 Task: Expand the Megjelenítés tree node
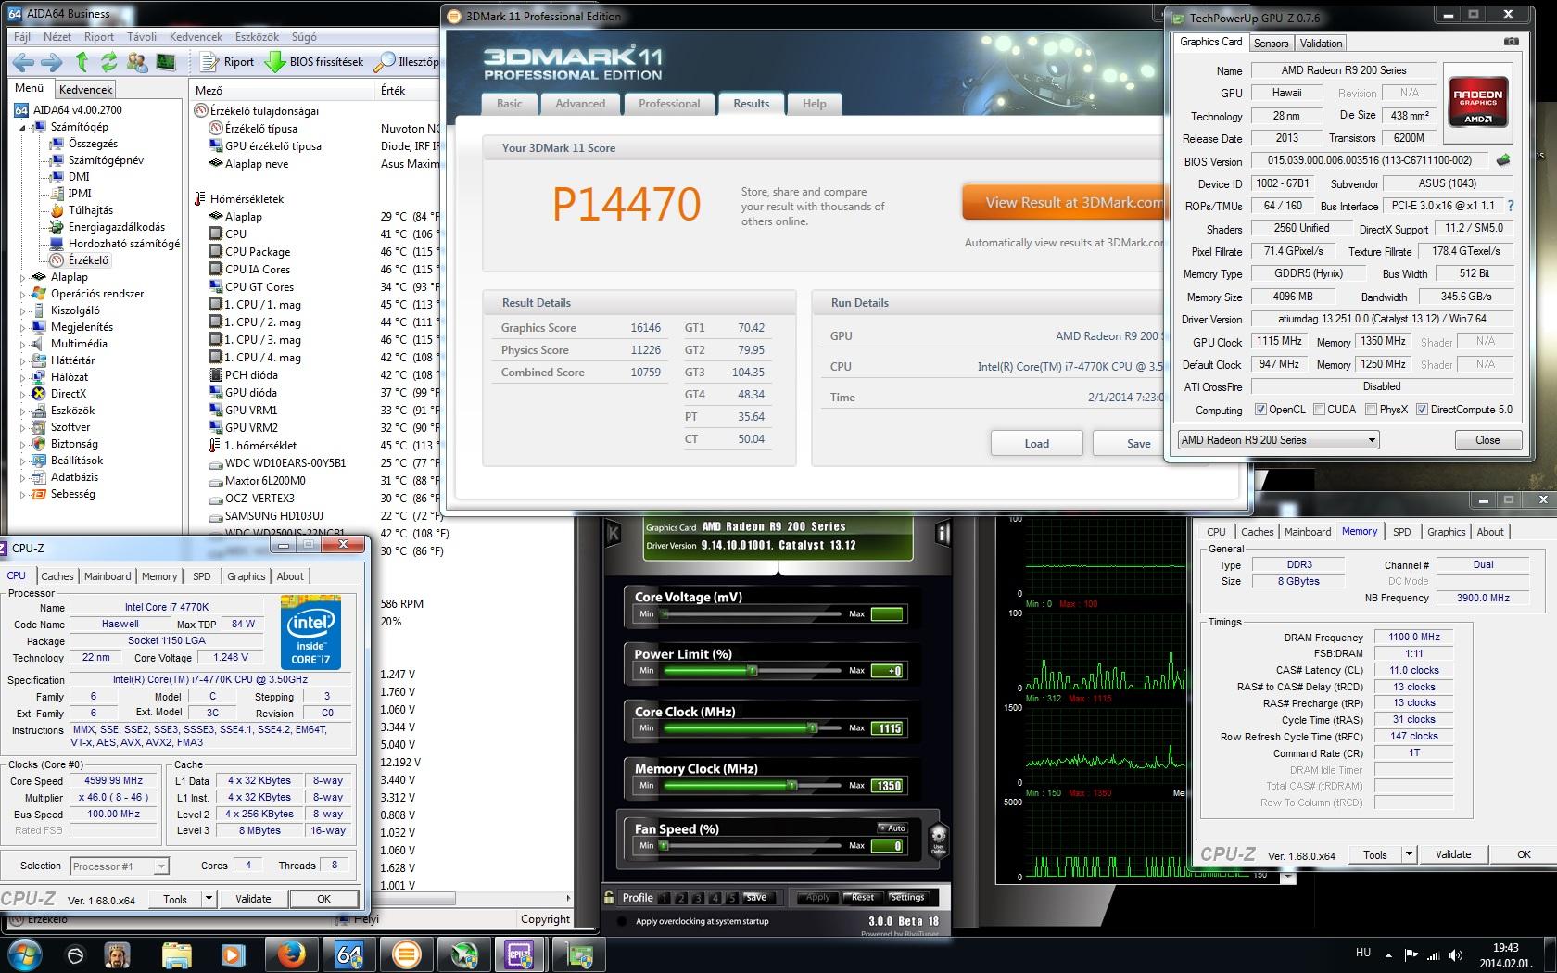pyautogui.click(x=23, y=327)
